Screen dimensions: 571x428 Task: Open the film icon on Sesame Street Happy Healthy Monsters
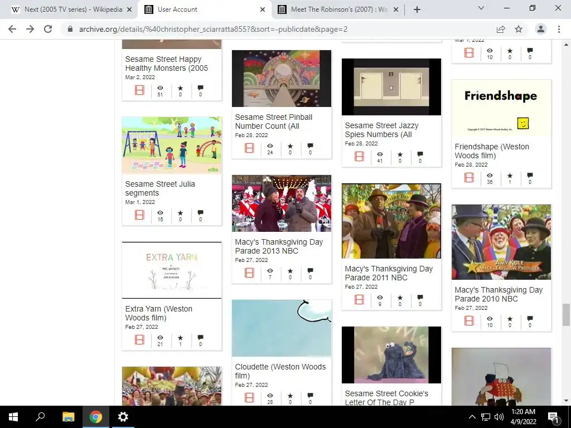[139, 90]
